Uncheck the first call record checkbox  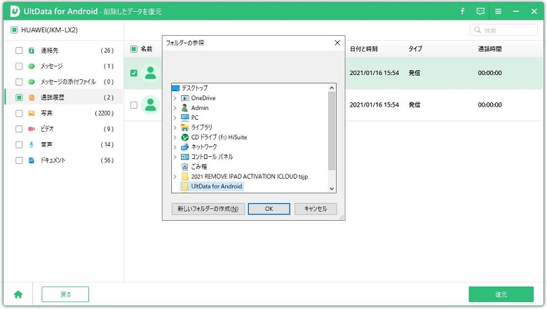pyautogui.click(x=134, y=73)
